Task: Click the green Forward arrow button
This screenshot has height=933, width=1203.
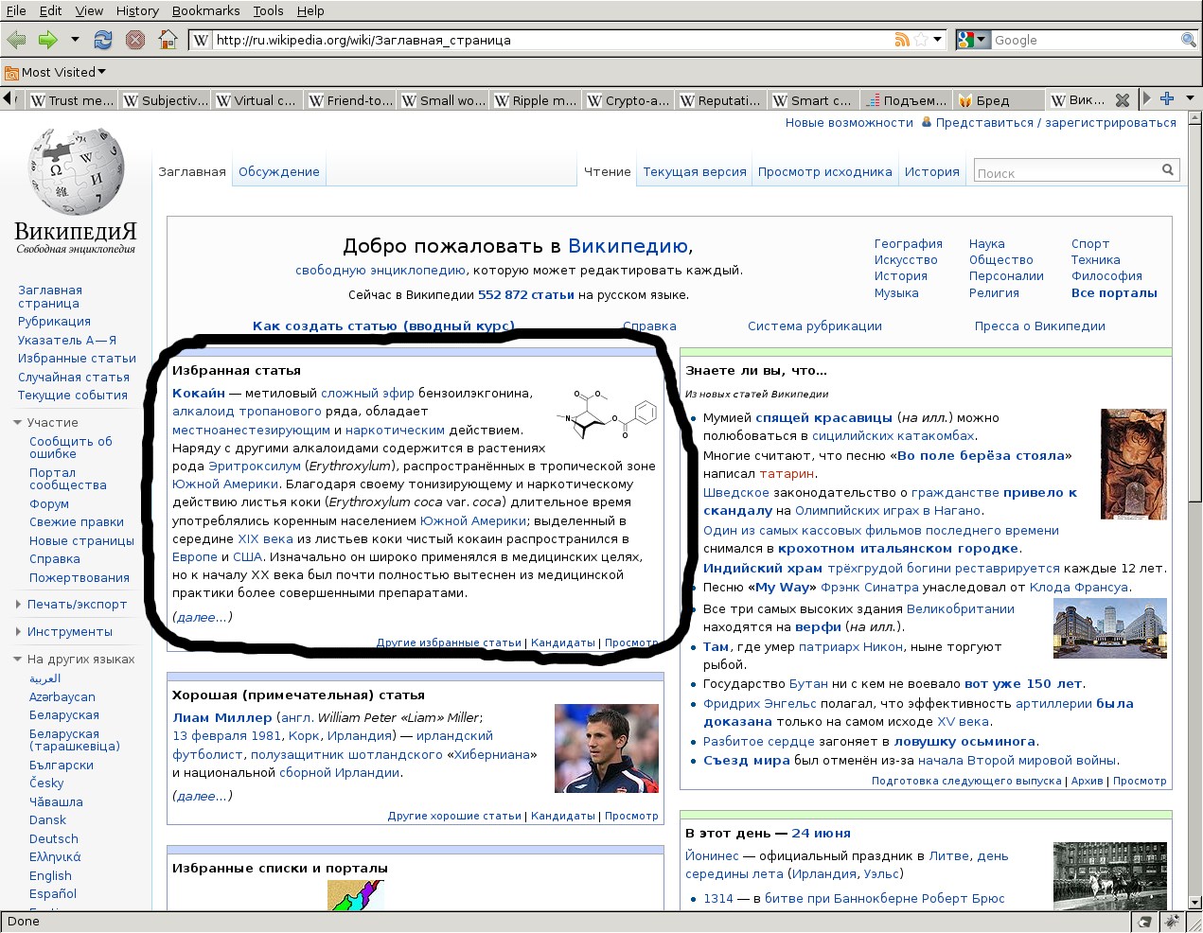Action: pyautogui.click(x=47, y=40)
